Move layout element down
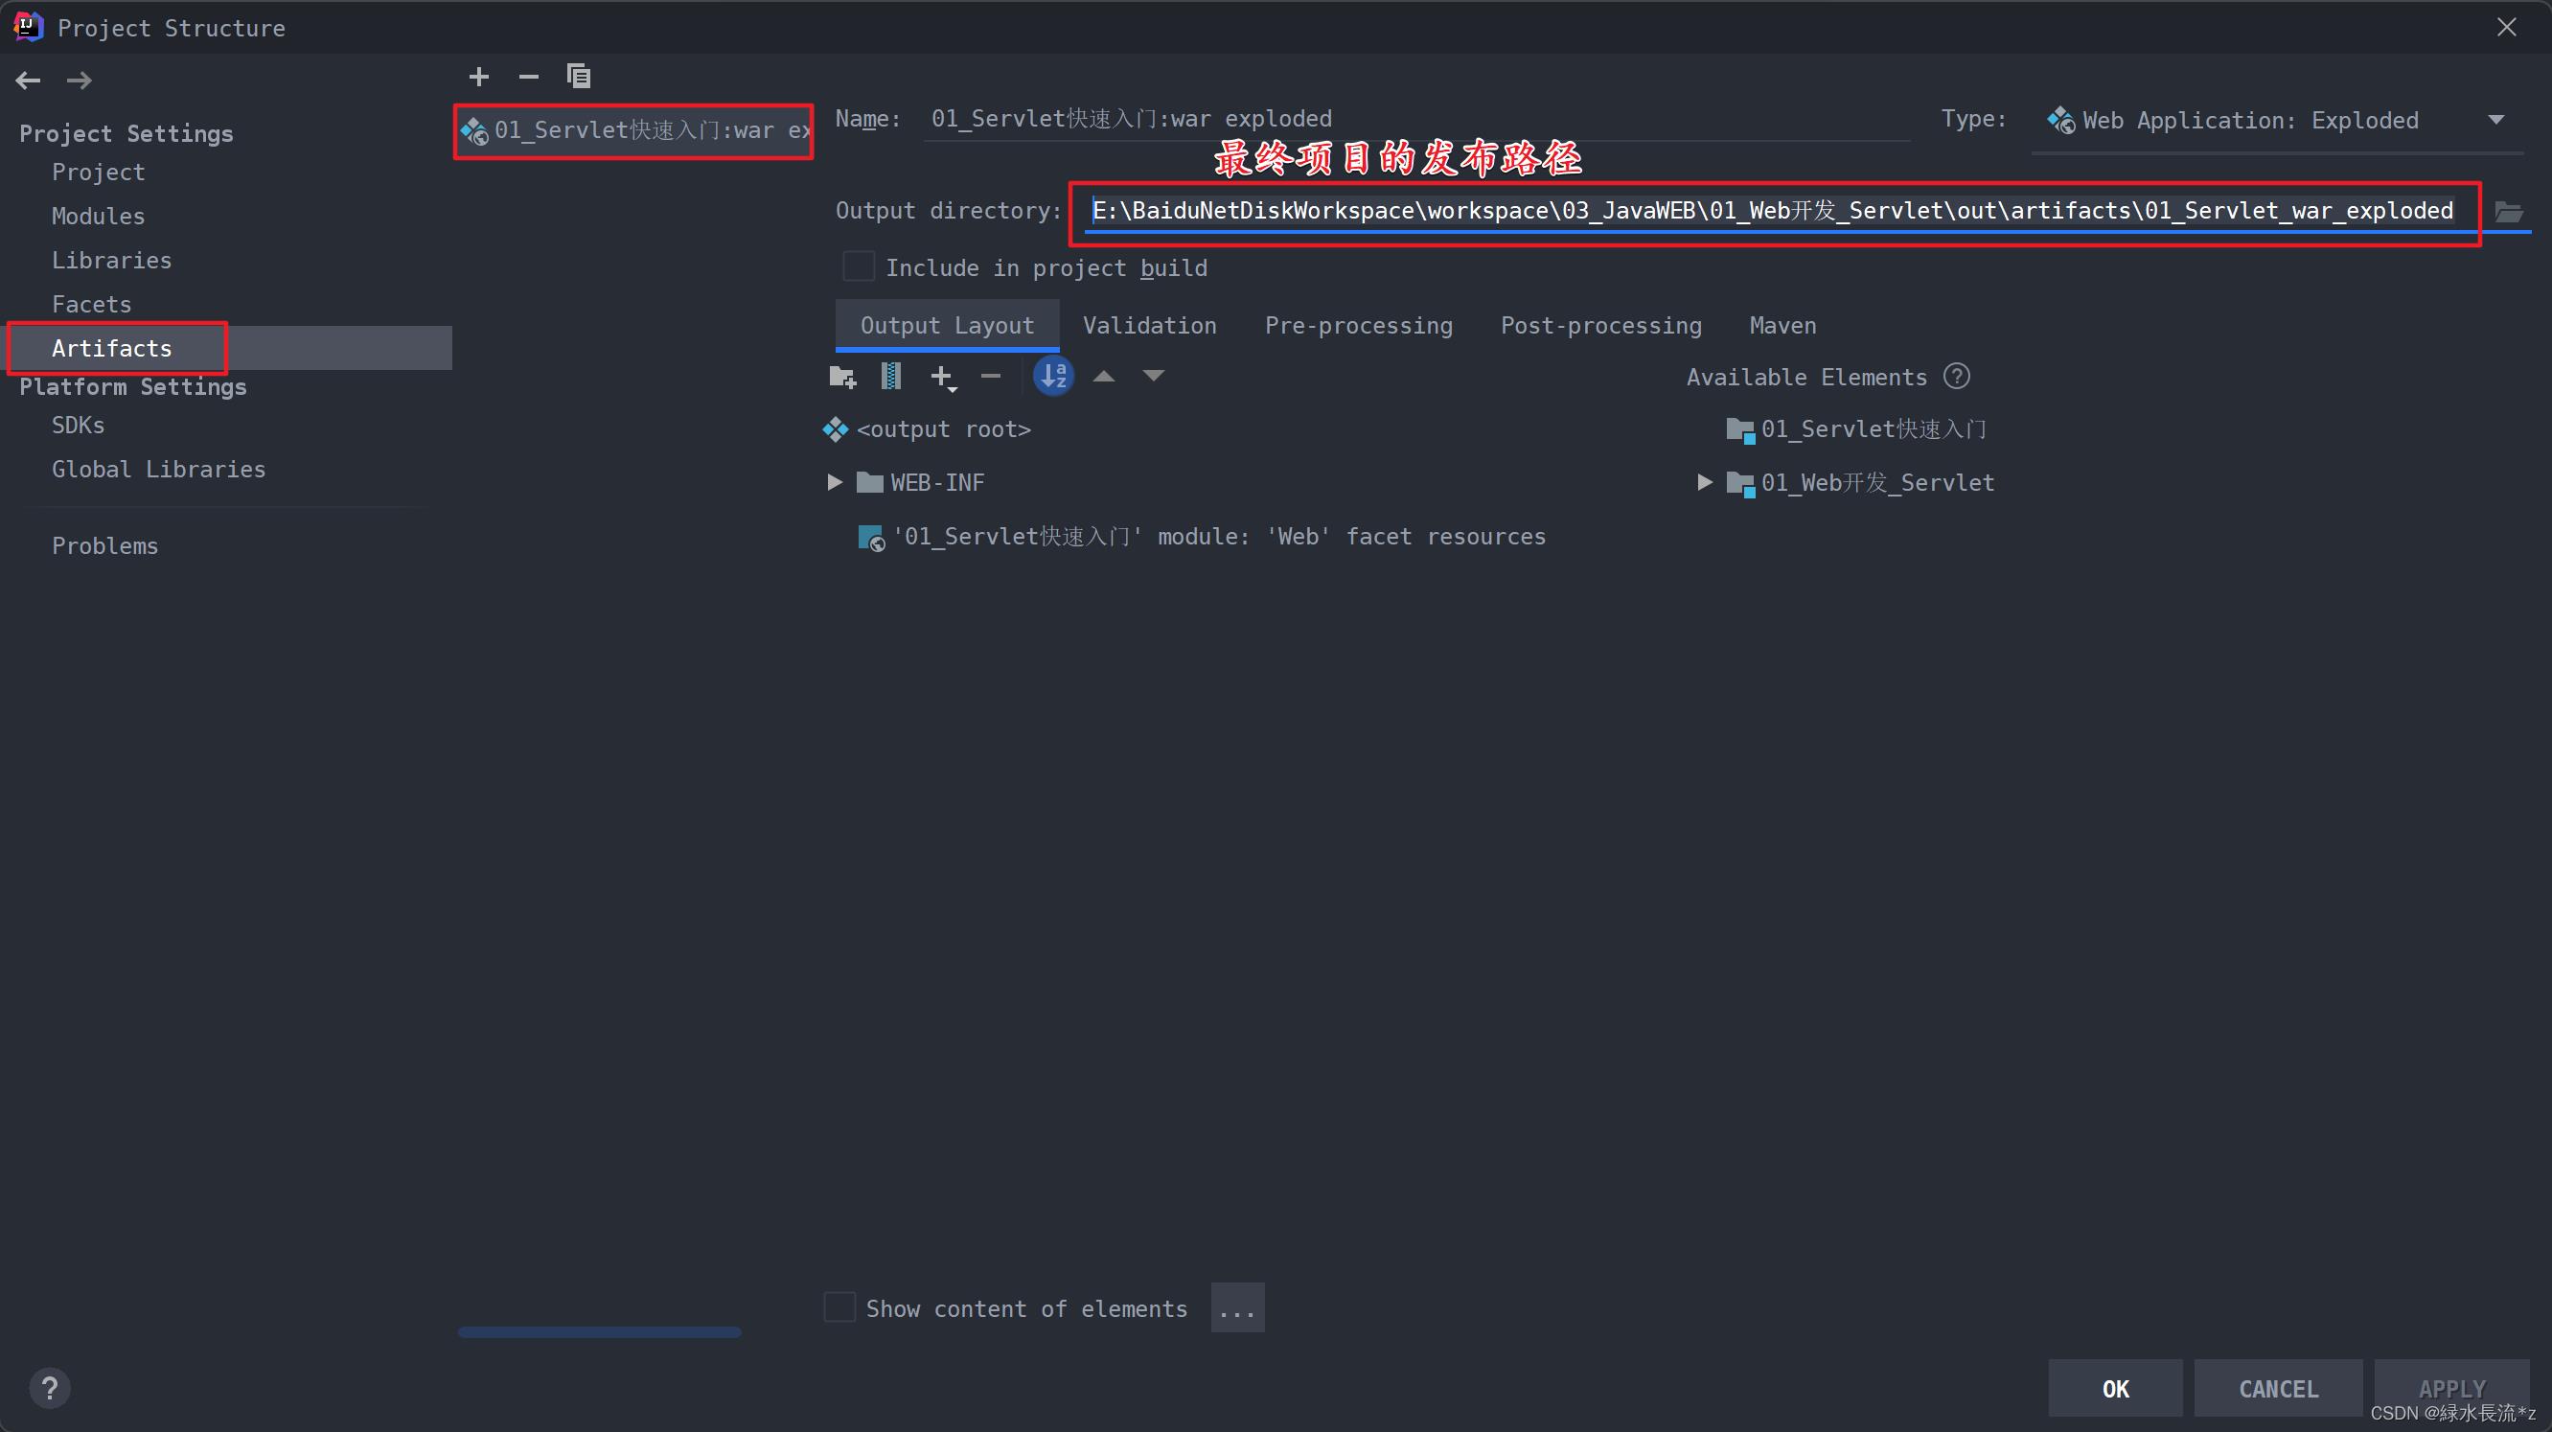This screenshot has height=1432, width=2552. click(1153, 377)
